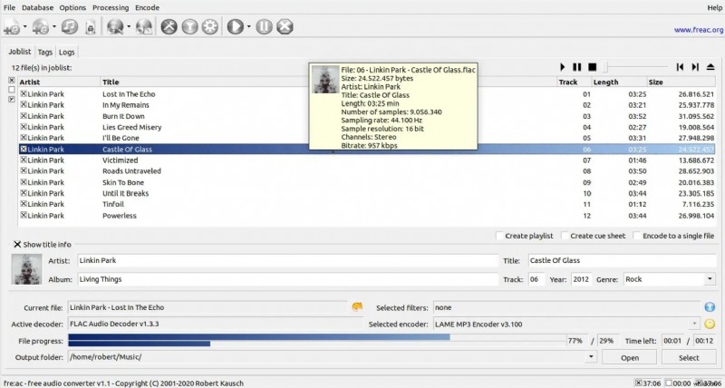Sort joblist by Length column header
The image size is (725, 388).
click(x=620, y=82)
